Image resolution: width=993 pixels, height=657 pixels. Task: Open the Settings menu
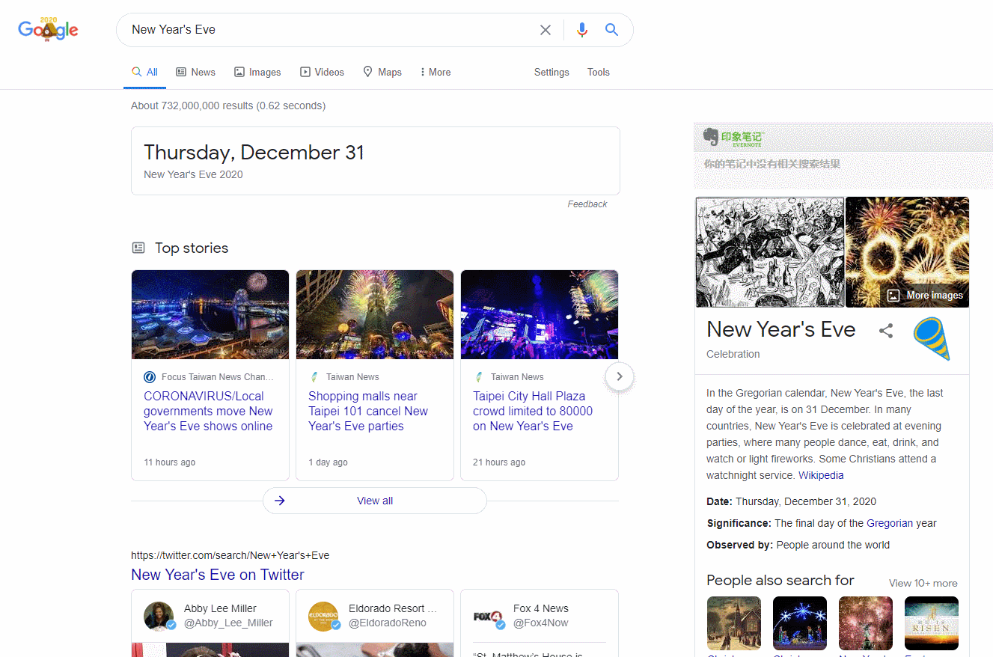(552, 73)
